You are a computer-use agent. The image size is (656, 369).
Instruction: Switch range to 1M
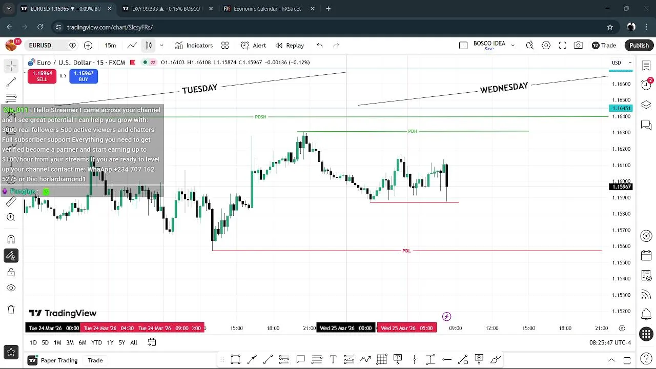click(57, 342)
